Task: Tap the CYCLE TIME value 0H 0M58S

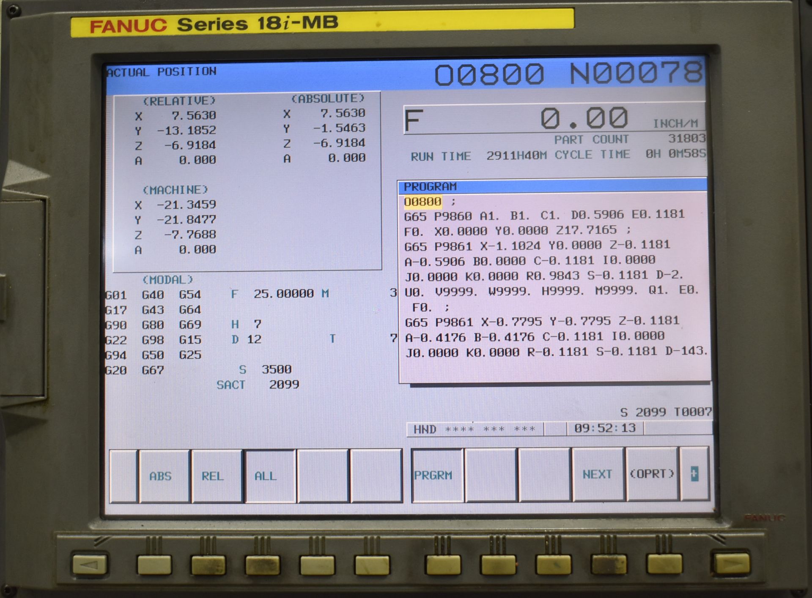Action: (x=675, y=154)
